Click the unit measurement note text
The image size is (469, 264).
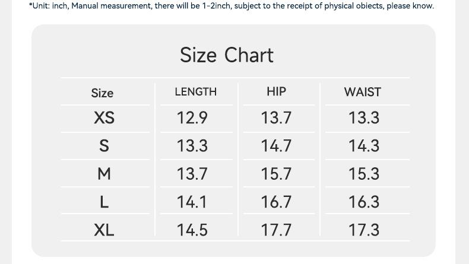[232, 6]
